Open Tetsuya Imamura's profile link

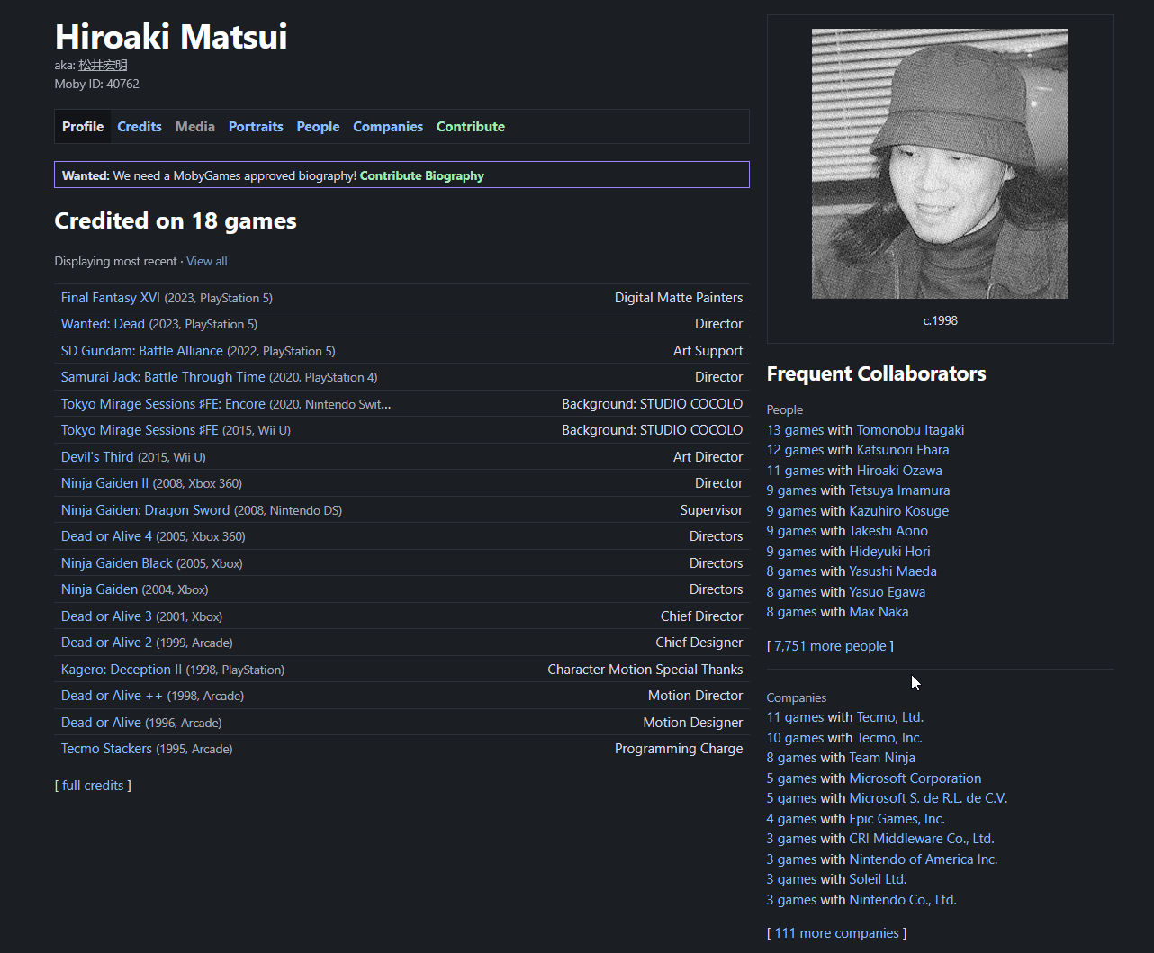tap(899, 490)
